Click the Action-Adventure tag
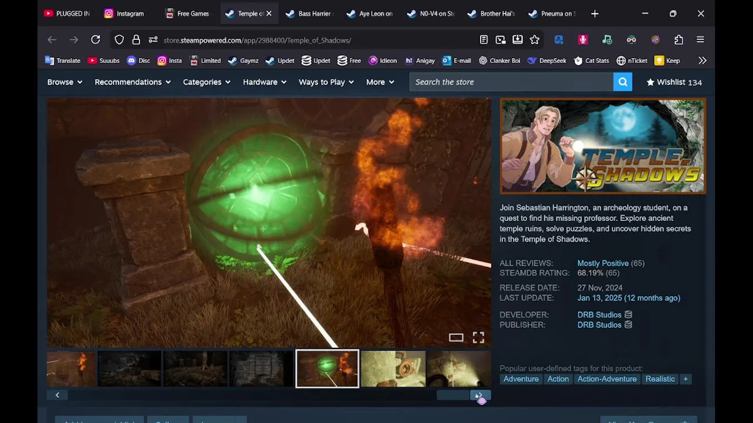 pyautogui.click(x=607, y=379)
